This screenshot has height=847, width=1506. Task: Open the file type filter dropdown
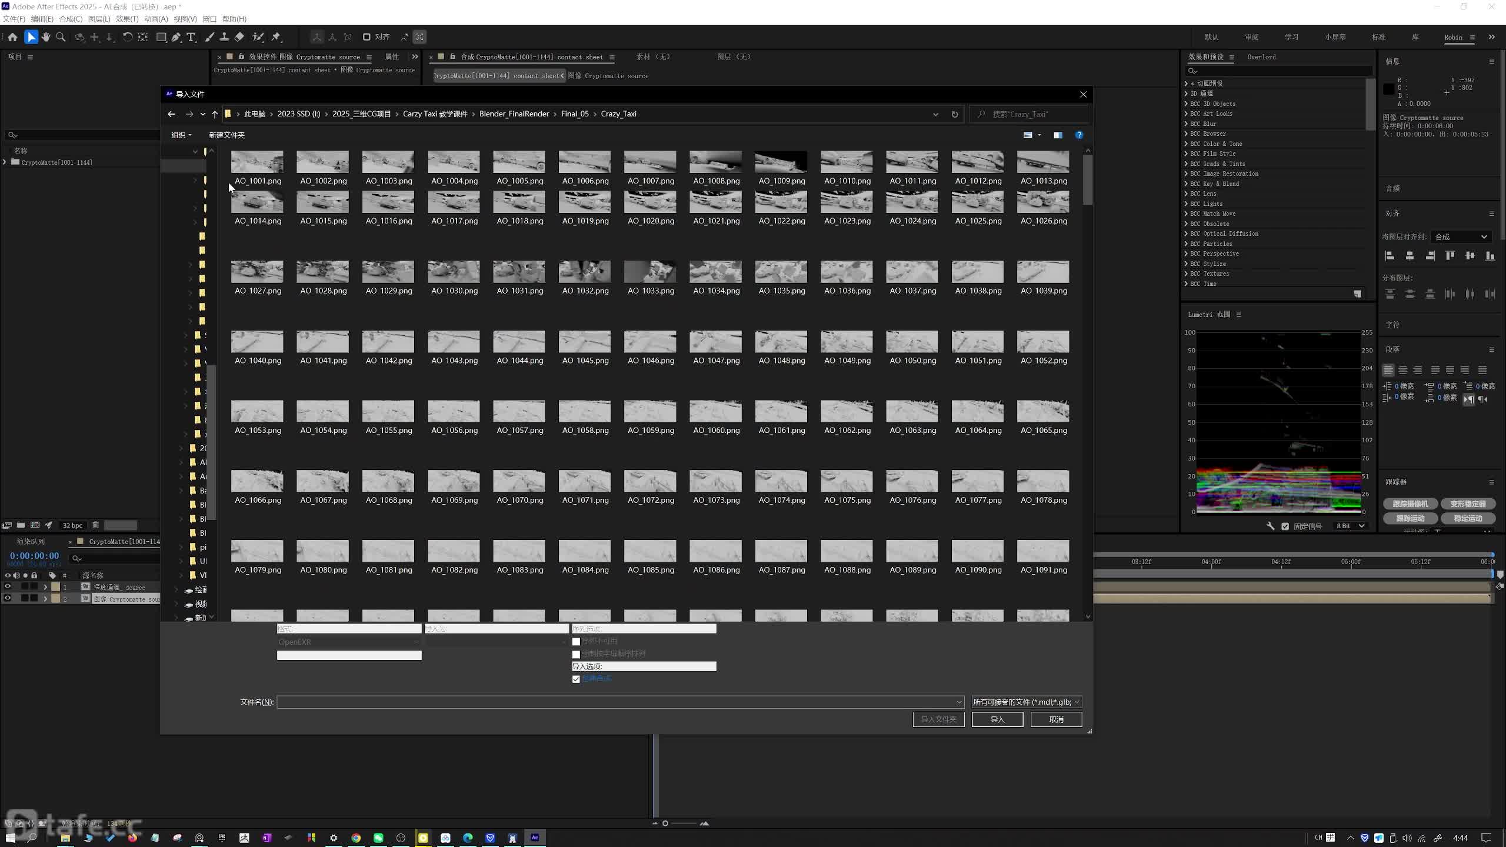(1026, 702)
